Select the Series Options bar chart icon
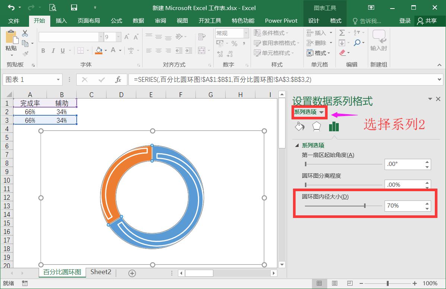The width and height of the screenshot is (446, 289). click(334, 126)
